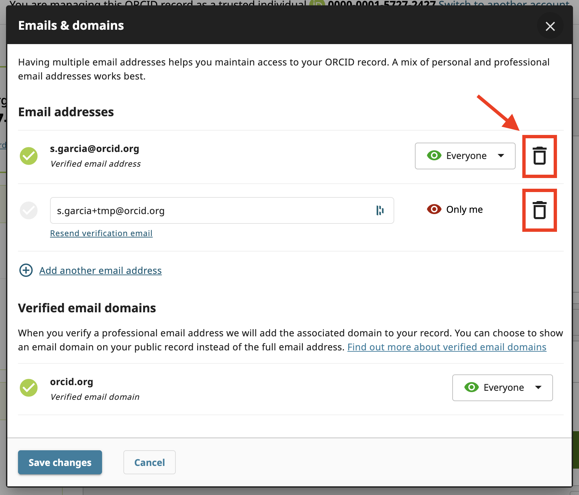The height and width of the screenshot is (495, 579).
Task: Click the s.garcia+tmp@orcid.org input field
Action: [x=200, y=210]
